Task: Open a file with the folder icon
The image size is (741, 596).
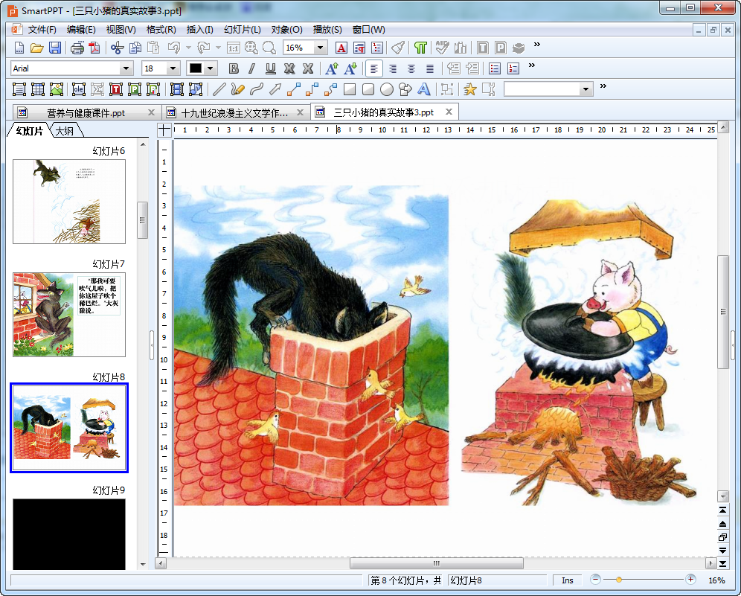Action: pos(37,48)
